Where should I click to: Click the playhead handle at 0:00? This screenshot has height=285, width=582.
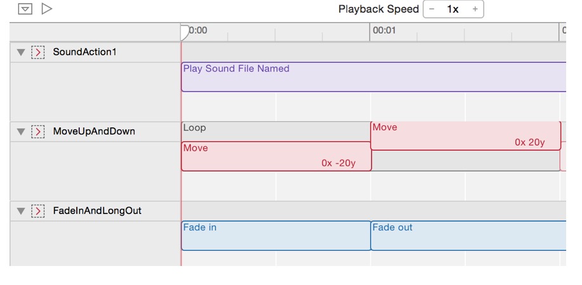click(x=184, y=32)
